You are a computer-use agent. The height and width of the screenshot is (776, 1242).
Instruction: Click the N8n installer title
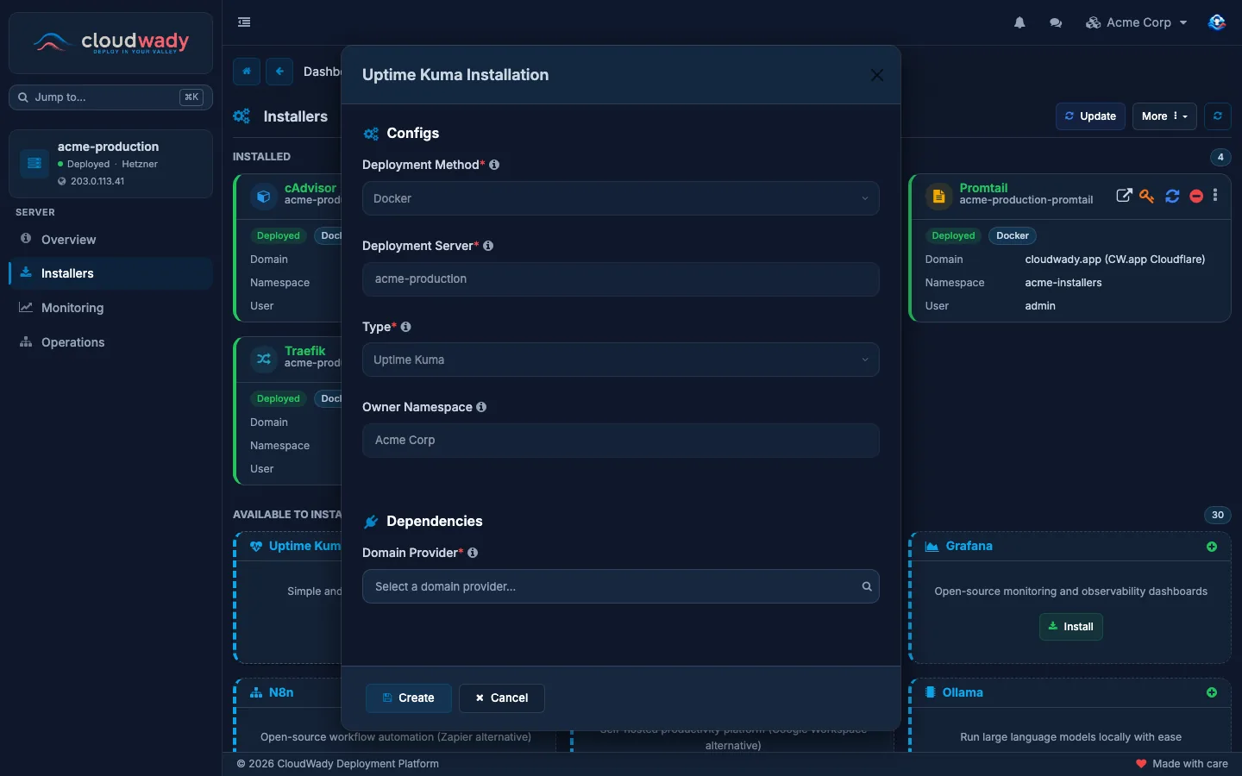pyautogui.click(x=280, y=692)
